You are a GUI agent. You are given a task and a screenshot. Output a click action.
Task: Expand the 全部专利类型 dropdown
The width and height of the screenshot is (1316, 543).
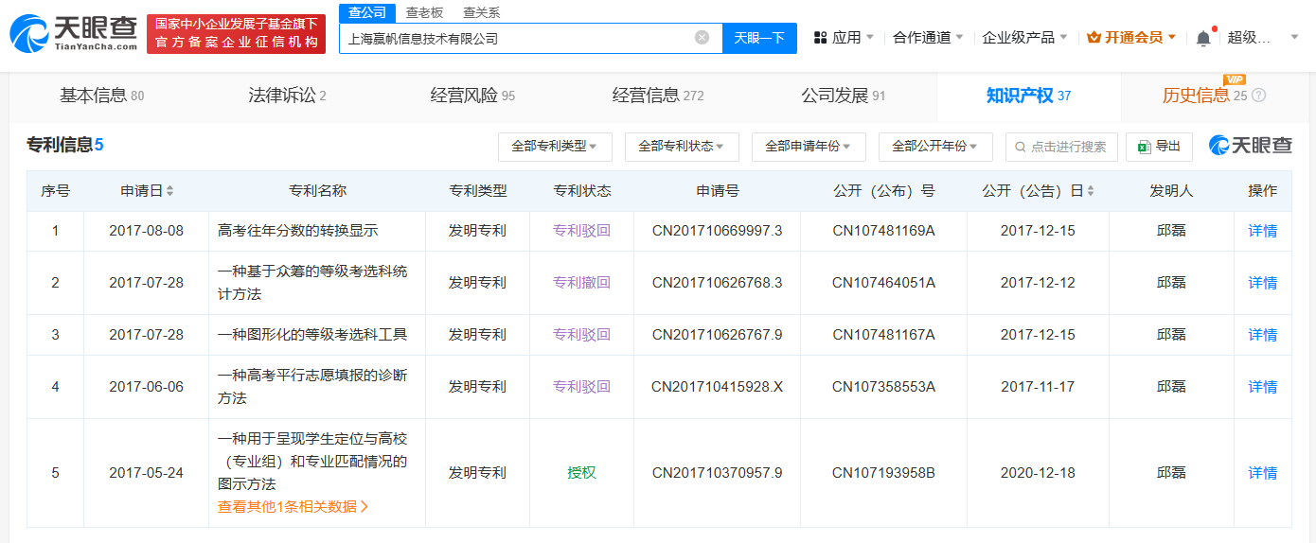click(555, 147)
